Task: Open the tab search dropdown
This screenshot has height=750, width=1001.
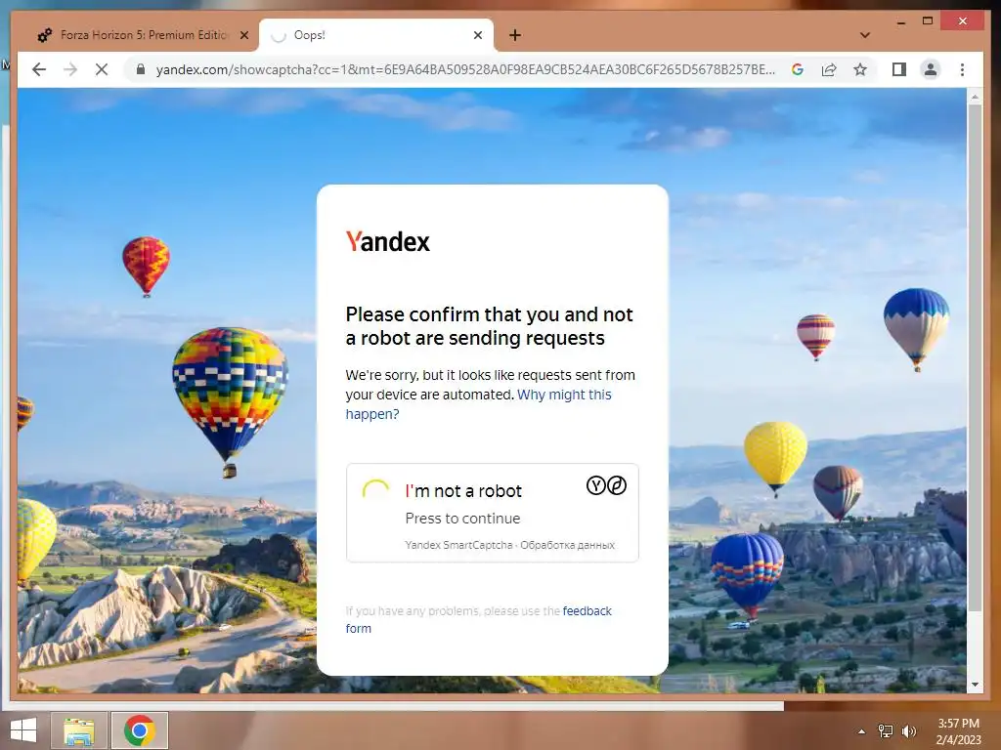Action: tap(865, 35)
